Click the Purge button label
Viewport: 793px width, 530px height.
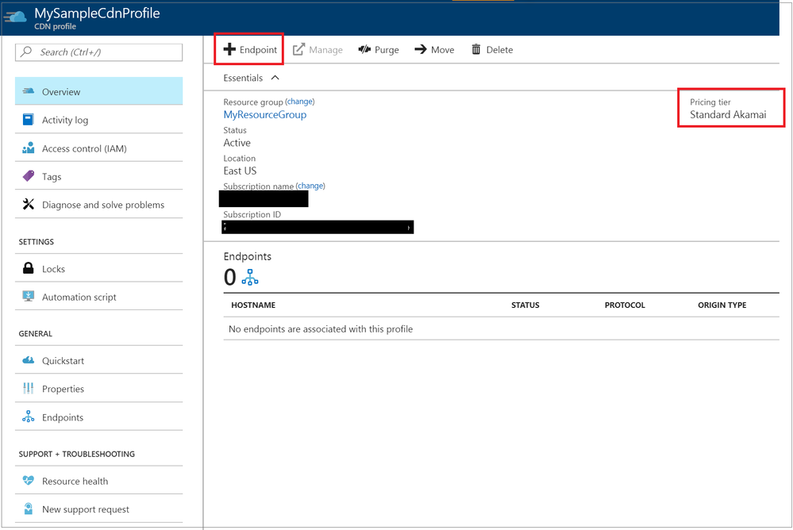pos(387,49)
